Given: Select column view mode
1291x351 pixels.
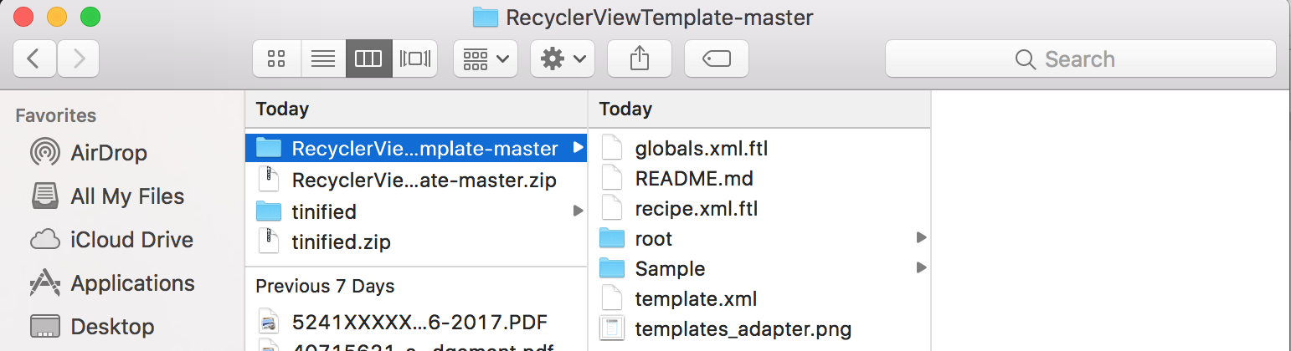Looking at the screenshot, I should 368,58.
